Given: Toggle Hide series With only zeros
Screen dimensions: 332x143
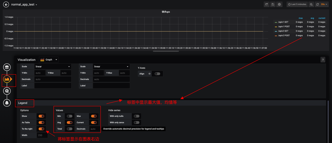Looking at the screenshot, I should 136,122.
